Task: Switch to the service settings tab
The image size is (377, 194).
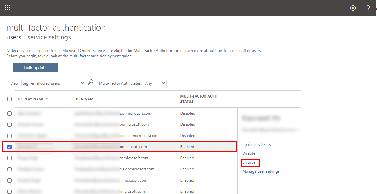Action: pyautogui.click(x=49, y=37)
